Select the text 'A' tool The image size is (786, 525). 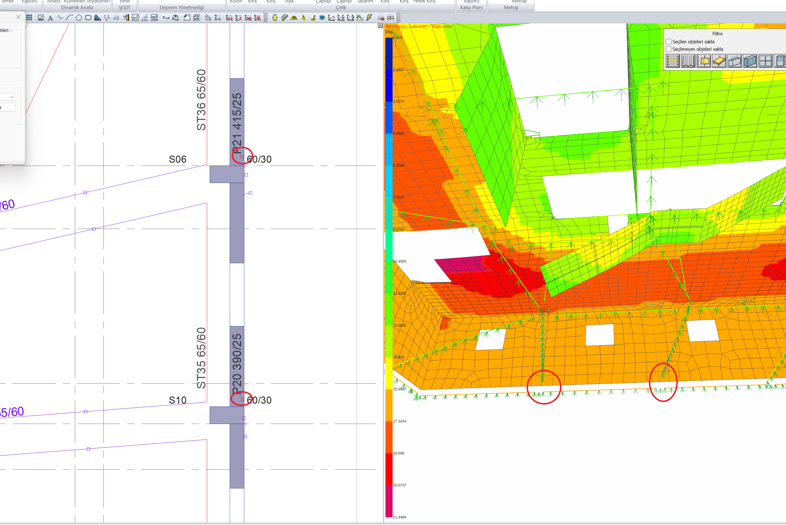(x=50, y=18)
